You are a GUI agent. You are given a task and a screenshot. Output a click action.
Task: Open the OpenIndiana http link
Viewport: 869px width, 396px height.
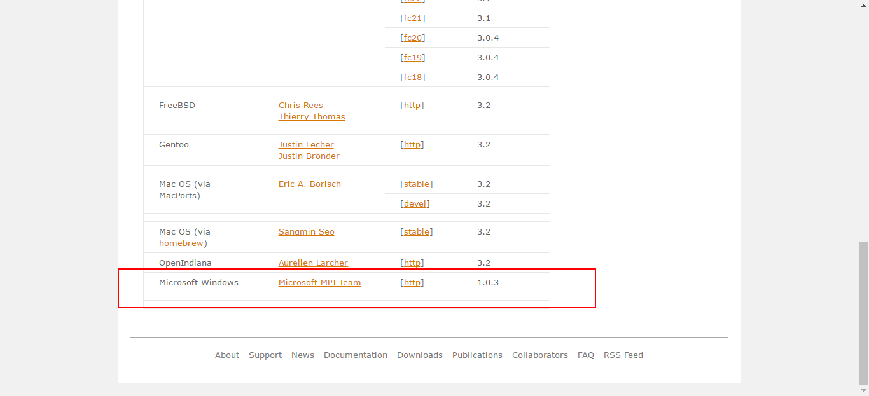(412, 263)
